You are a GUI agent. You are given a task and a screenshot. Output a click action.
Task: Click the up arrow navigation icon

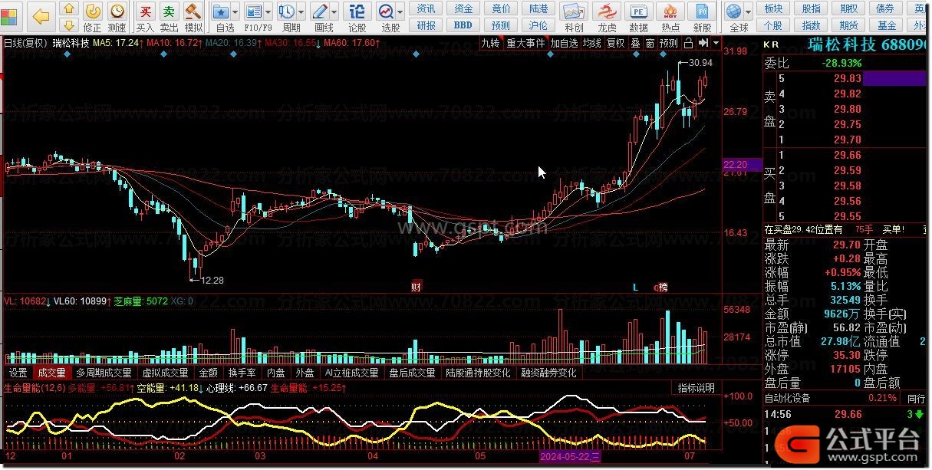(69, 9)
